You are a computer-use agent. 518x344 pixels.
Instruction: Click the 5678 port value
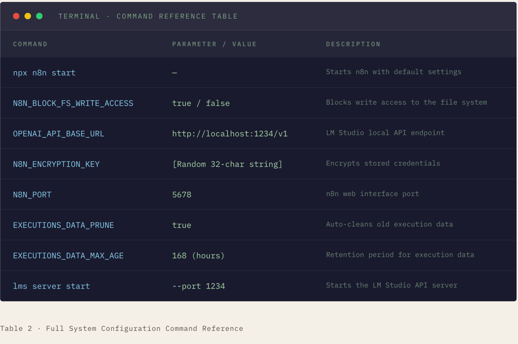pos(182,194)
